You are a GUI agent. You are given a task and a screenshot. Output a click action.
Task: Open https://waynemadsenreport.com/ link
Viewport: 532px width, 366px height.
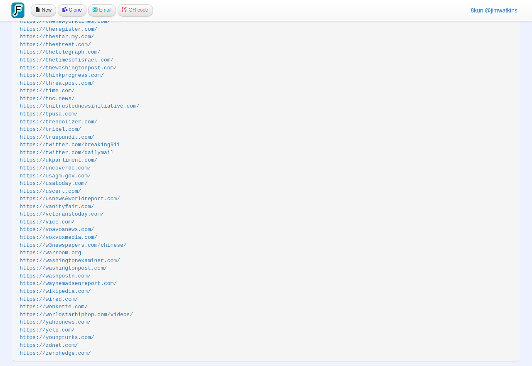[68, 284]
